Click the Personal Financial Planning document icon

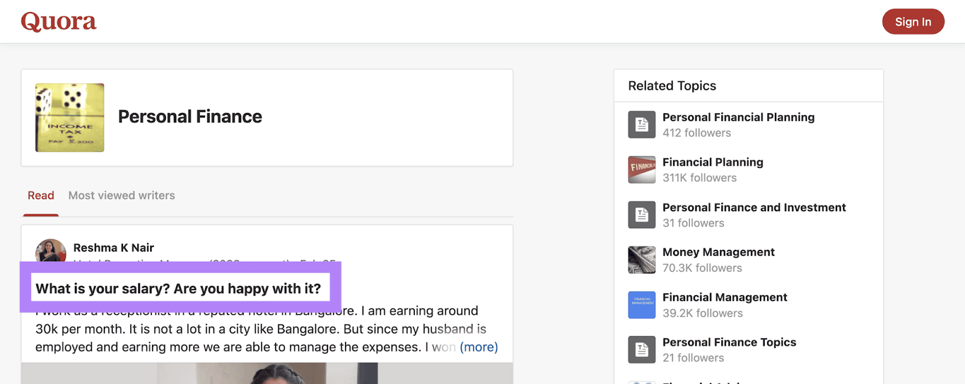click(641, 124)
